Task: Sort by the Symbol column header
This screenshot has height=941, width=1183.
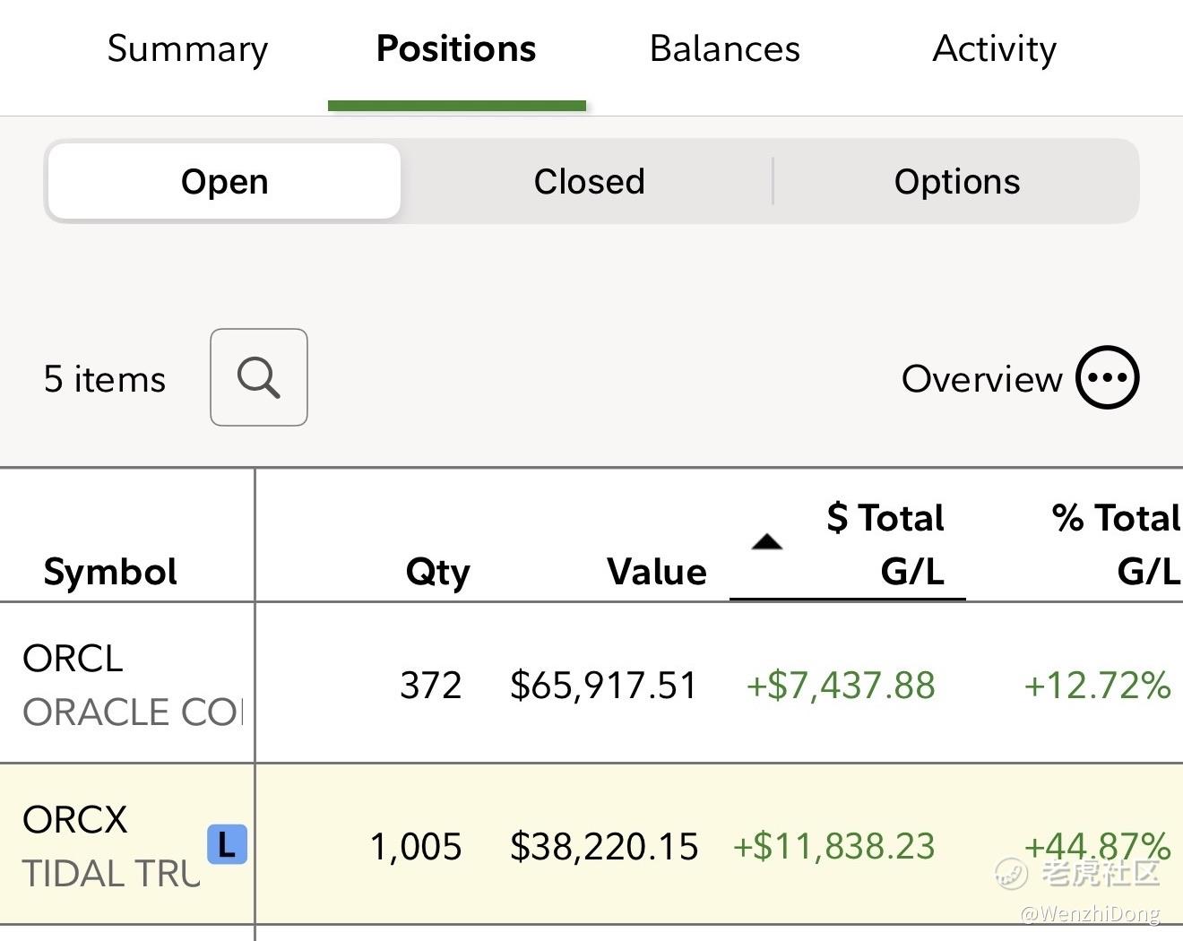Action: point(110,572)
